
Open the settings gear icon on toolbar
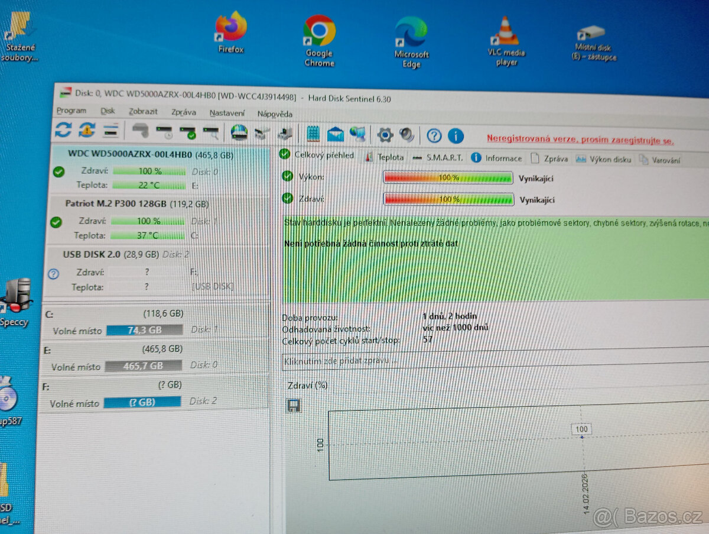coord(385,134)
